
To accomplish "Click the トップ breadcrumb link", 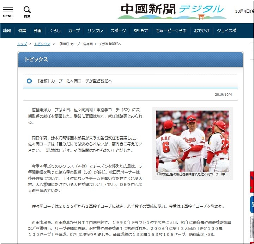I will pyautogui.click(x=22, y=44).
